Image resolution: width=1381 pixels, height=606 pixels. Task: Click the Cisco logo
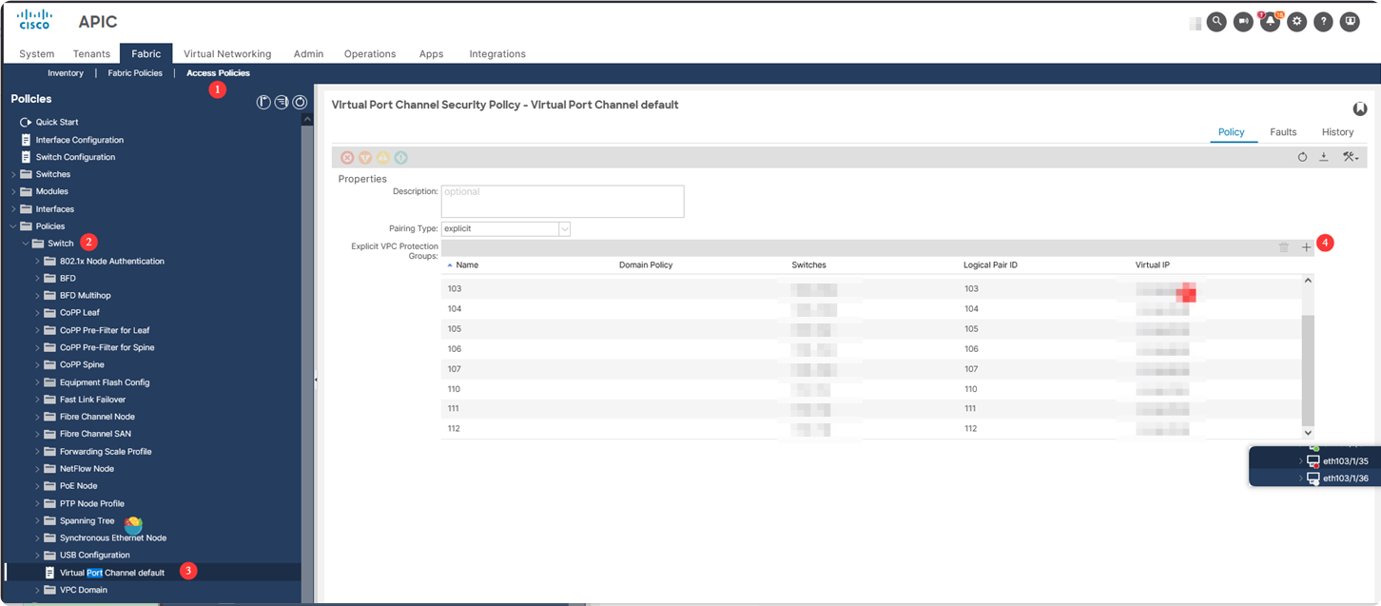(35, 20)
